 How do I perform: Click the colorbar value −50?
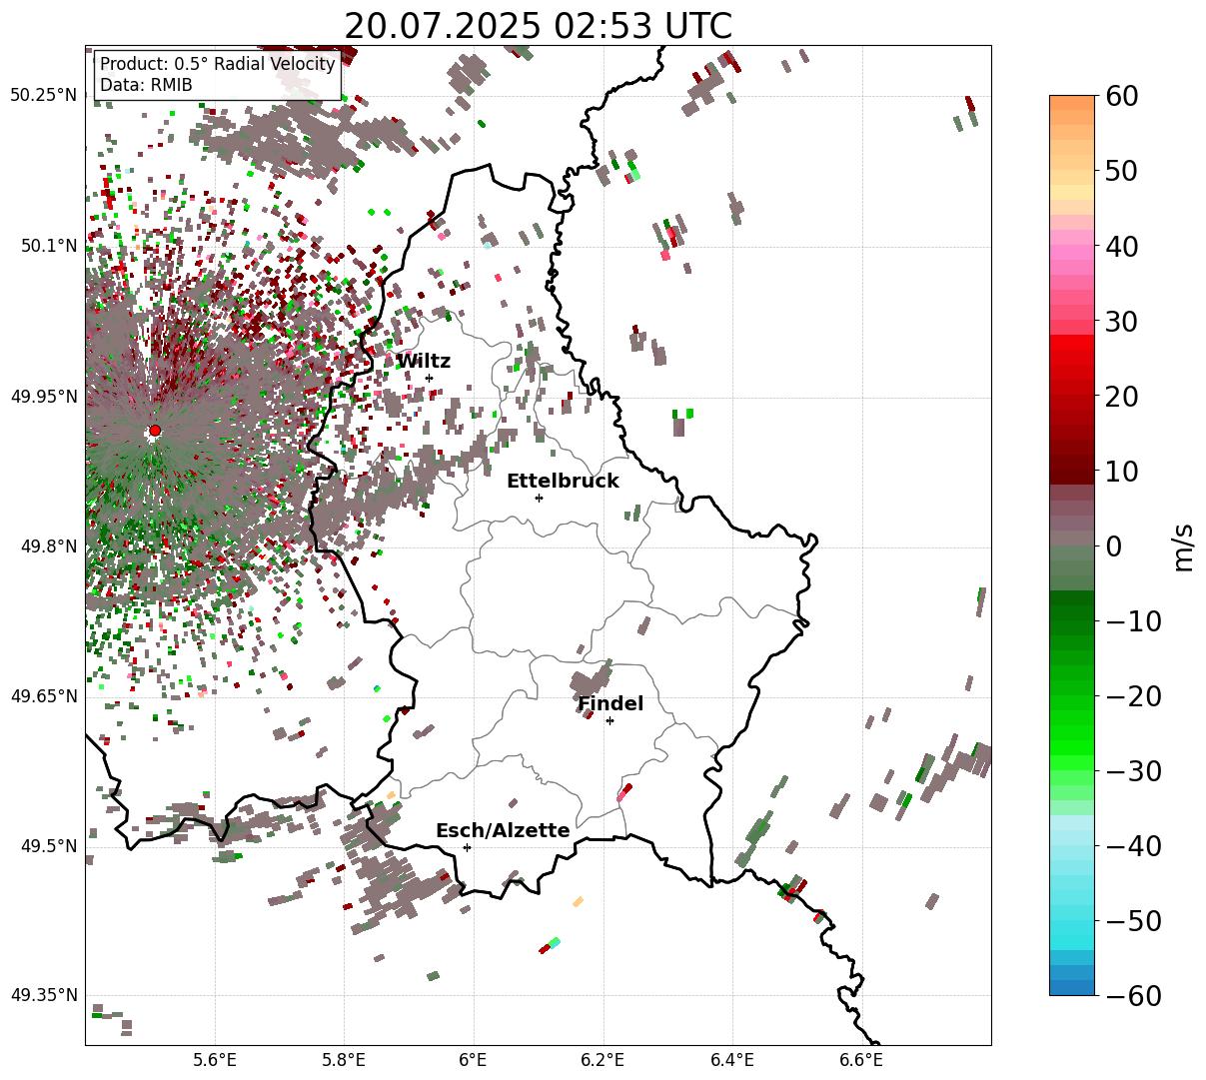1133,920
